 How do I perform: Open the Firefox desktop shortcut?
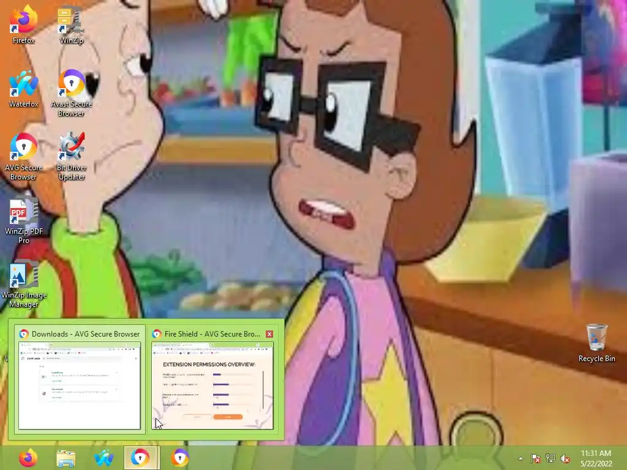(x=24, y=24)
